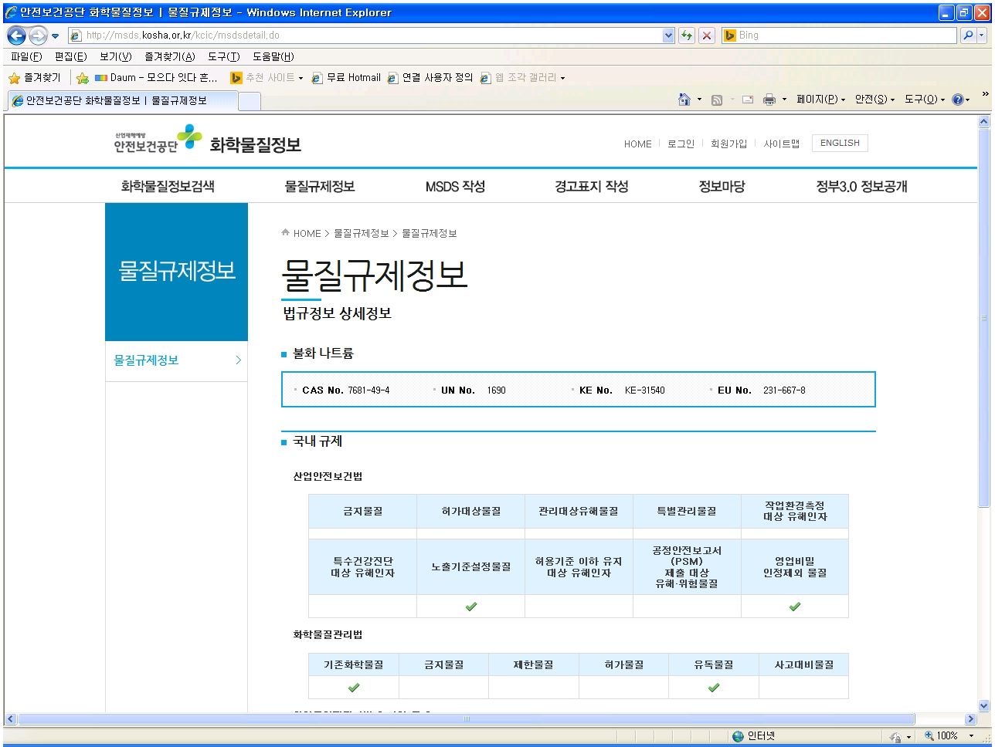Select the MSDS 작성 navigation tab
The width and height of the screenshot is (995, 747).
(x=455, y=186)
